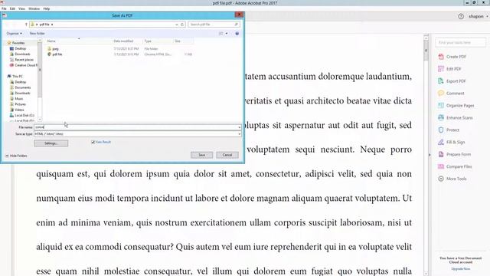The image size is (490, 276).
Task: Collapse the right tools pane arrow
Action: pos(430,155)
